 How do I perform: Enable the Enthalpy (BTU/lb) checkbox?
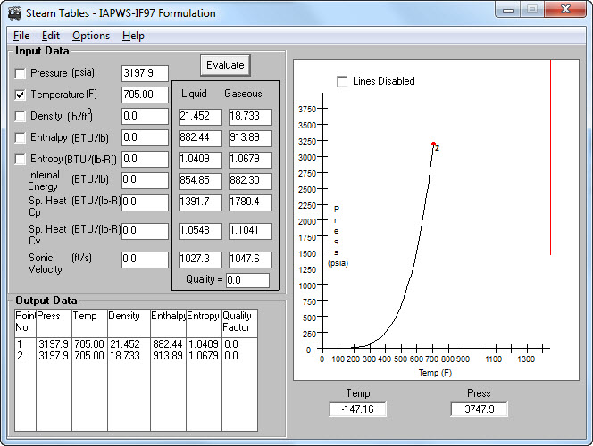tap(20, 138)
